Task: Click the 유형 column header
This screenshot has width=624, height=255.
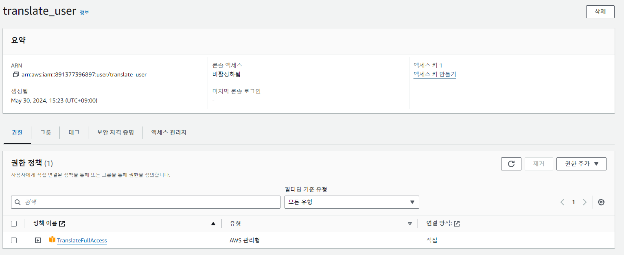Action: point(235,224)
